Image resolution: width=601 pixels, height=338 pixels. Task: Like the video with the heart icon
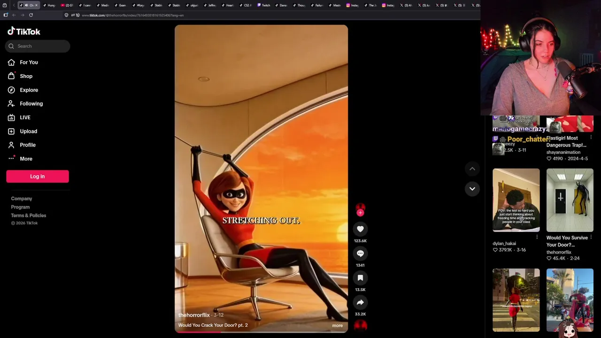[360, 229]
